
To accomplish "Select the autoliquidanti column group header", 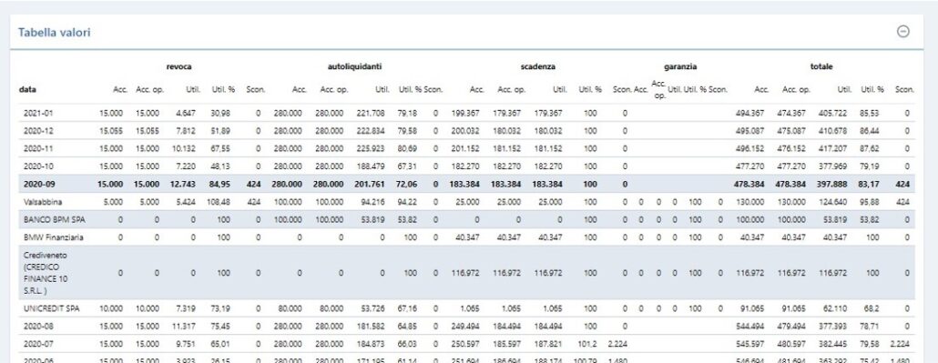I will (355, 67).
